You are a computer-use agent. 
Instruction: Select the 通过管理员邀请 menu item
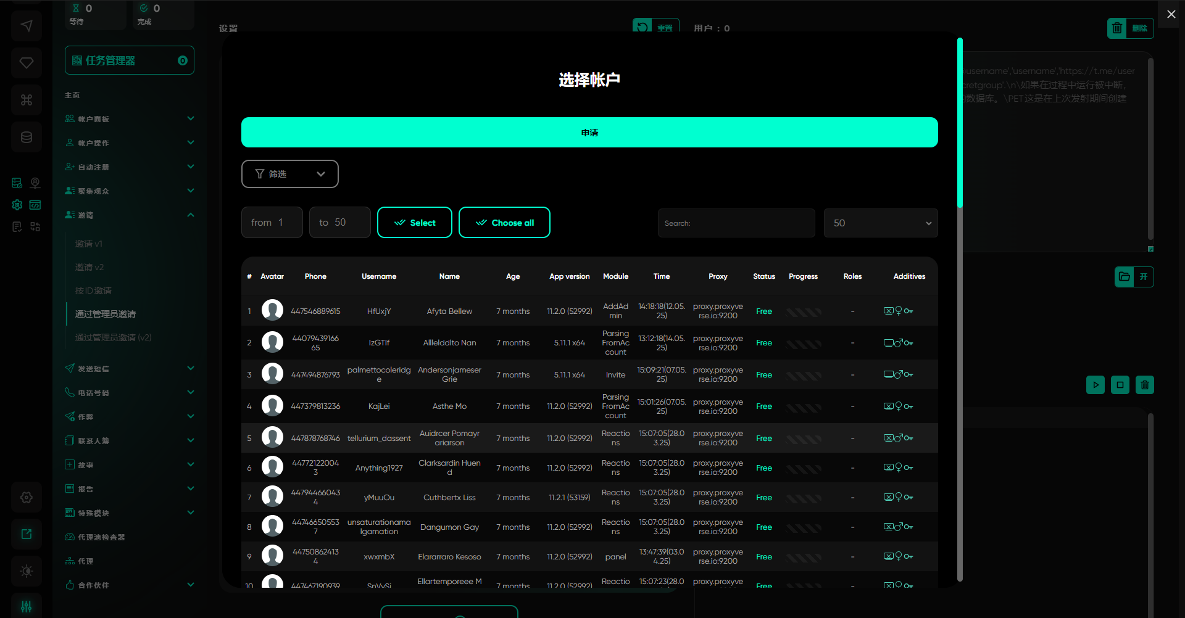pos(106,314)
